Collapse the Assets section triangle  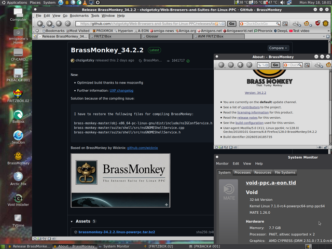(72, 222)
